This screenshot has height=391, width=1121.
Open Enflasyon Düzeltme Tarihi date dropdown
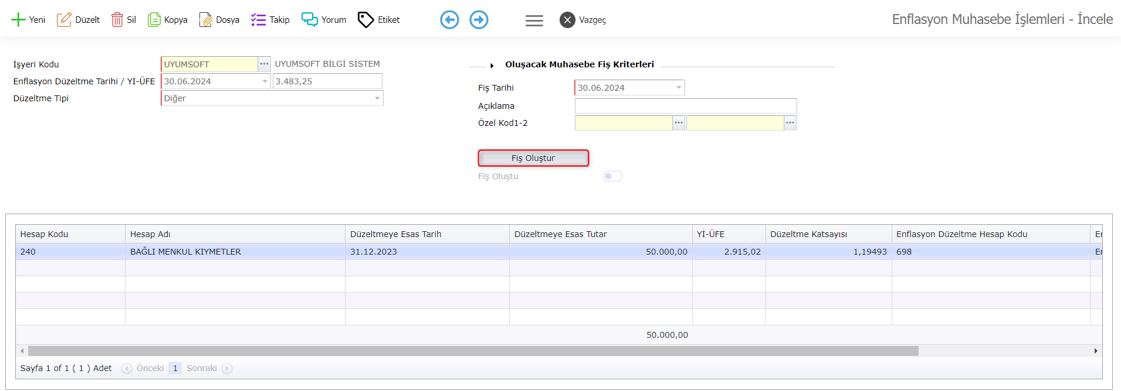[265, 81]
